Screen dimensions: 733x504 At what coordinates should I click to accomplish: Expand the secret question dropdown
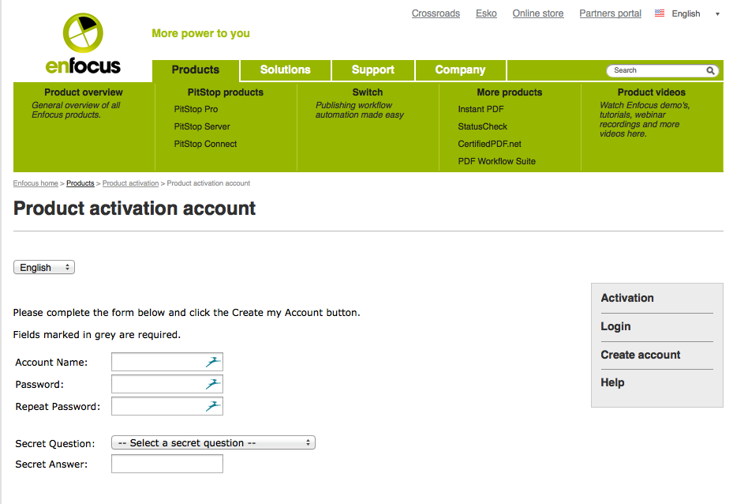click(213, 442)
